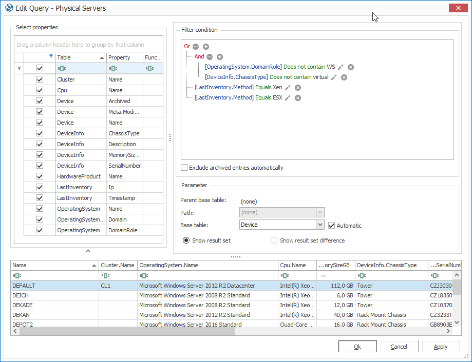The height and width of the screenshot is (362, 472).
Task: Click the horizontal scrollbar right arrow
Action: 448,331
